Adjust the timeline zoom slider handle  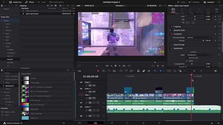click(x=194, y=71)
